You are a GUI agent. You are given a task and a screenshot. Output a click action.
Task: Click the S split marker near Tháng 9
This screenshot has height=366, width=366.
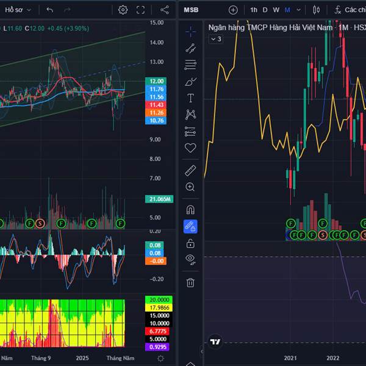(40, 224)
